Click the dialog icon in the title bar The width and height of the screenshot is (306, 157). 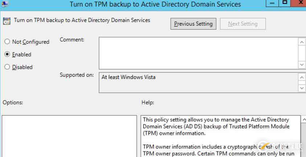coord(5,3)
